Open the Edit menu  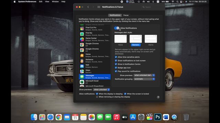coord(41,2)
